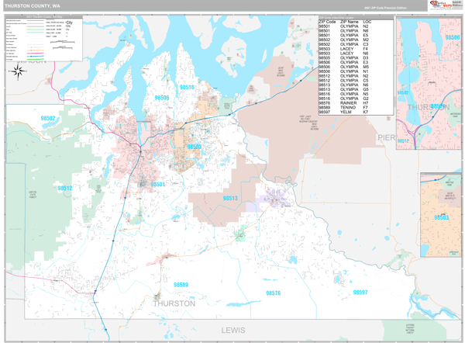Select the 98589 ZIP code label
This screenshot has width=465, height=343.
pyautogui.click(x=181, y=285)
